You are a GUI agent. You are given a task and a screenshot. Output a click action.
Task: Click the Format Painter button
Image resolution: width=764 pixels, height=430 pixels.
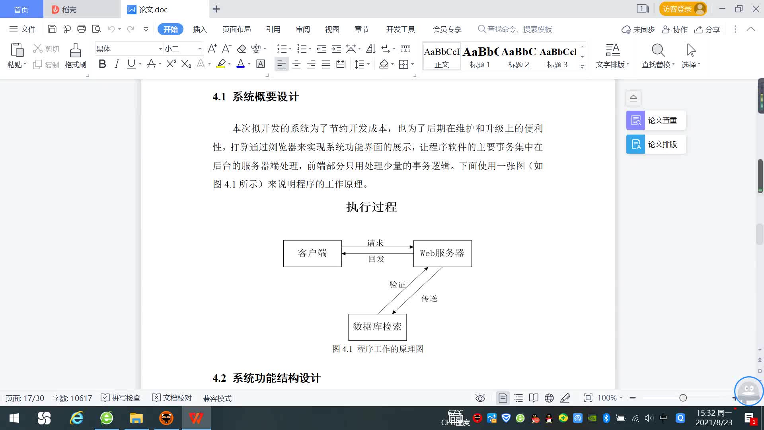75,56
